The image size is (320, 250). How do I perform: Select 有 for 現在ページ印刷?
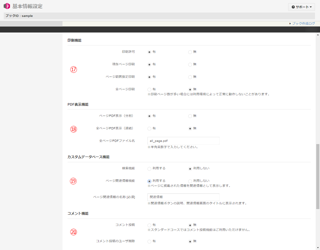(149, 64)
